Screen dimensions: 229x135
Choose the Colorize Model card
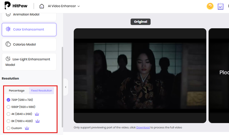click(29, 44)
